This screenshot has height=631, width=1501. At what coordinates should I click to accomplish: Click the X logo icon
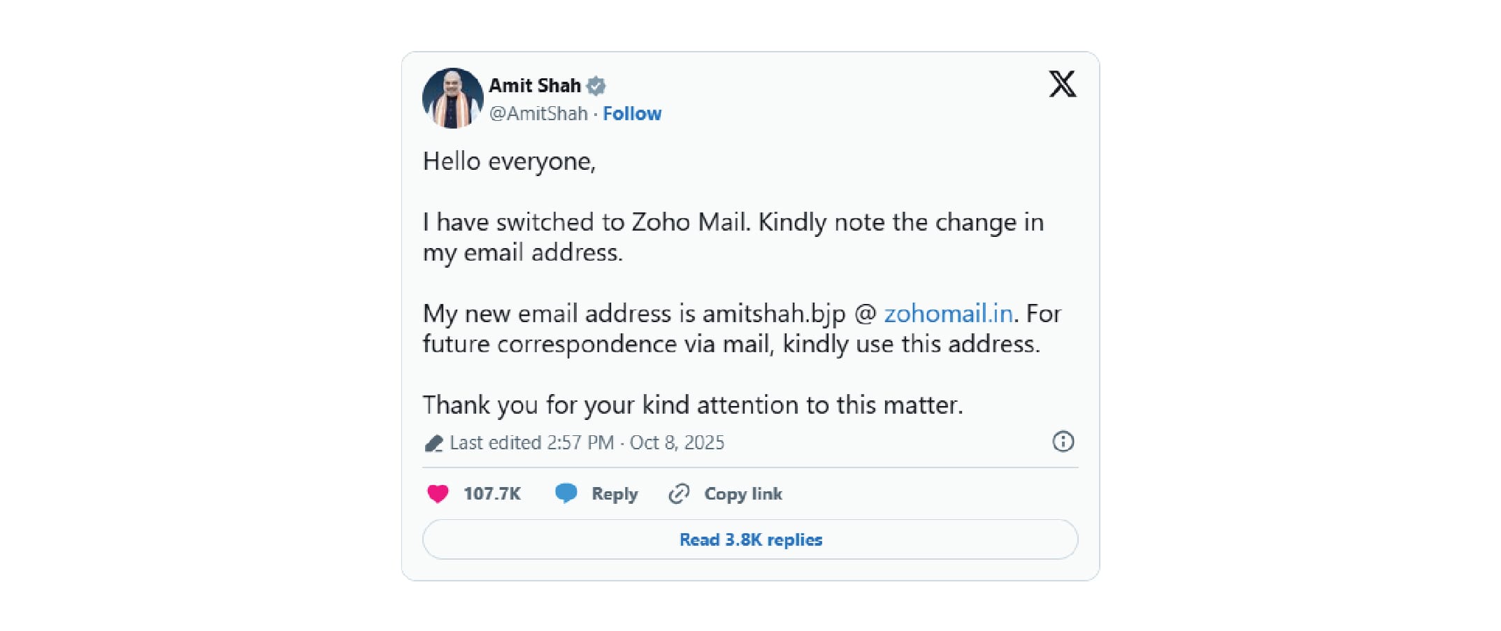tap(1063, 85)
